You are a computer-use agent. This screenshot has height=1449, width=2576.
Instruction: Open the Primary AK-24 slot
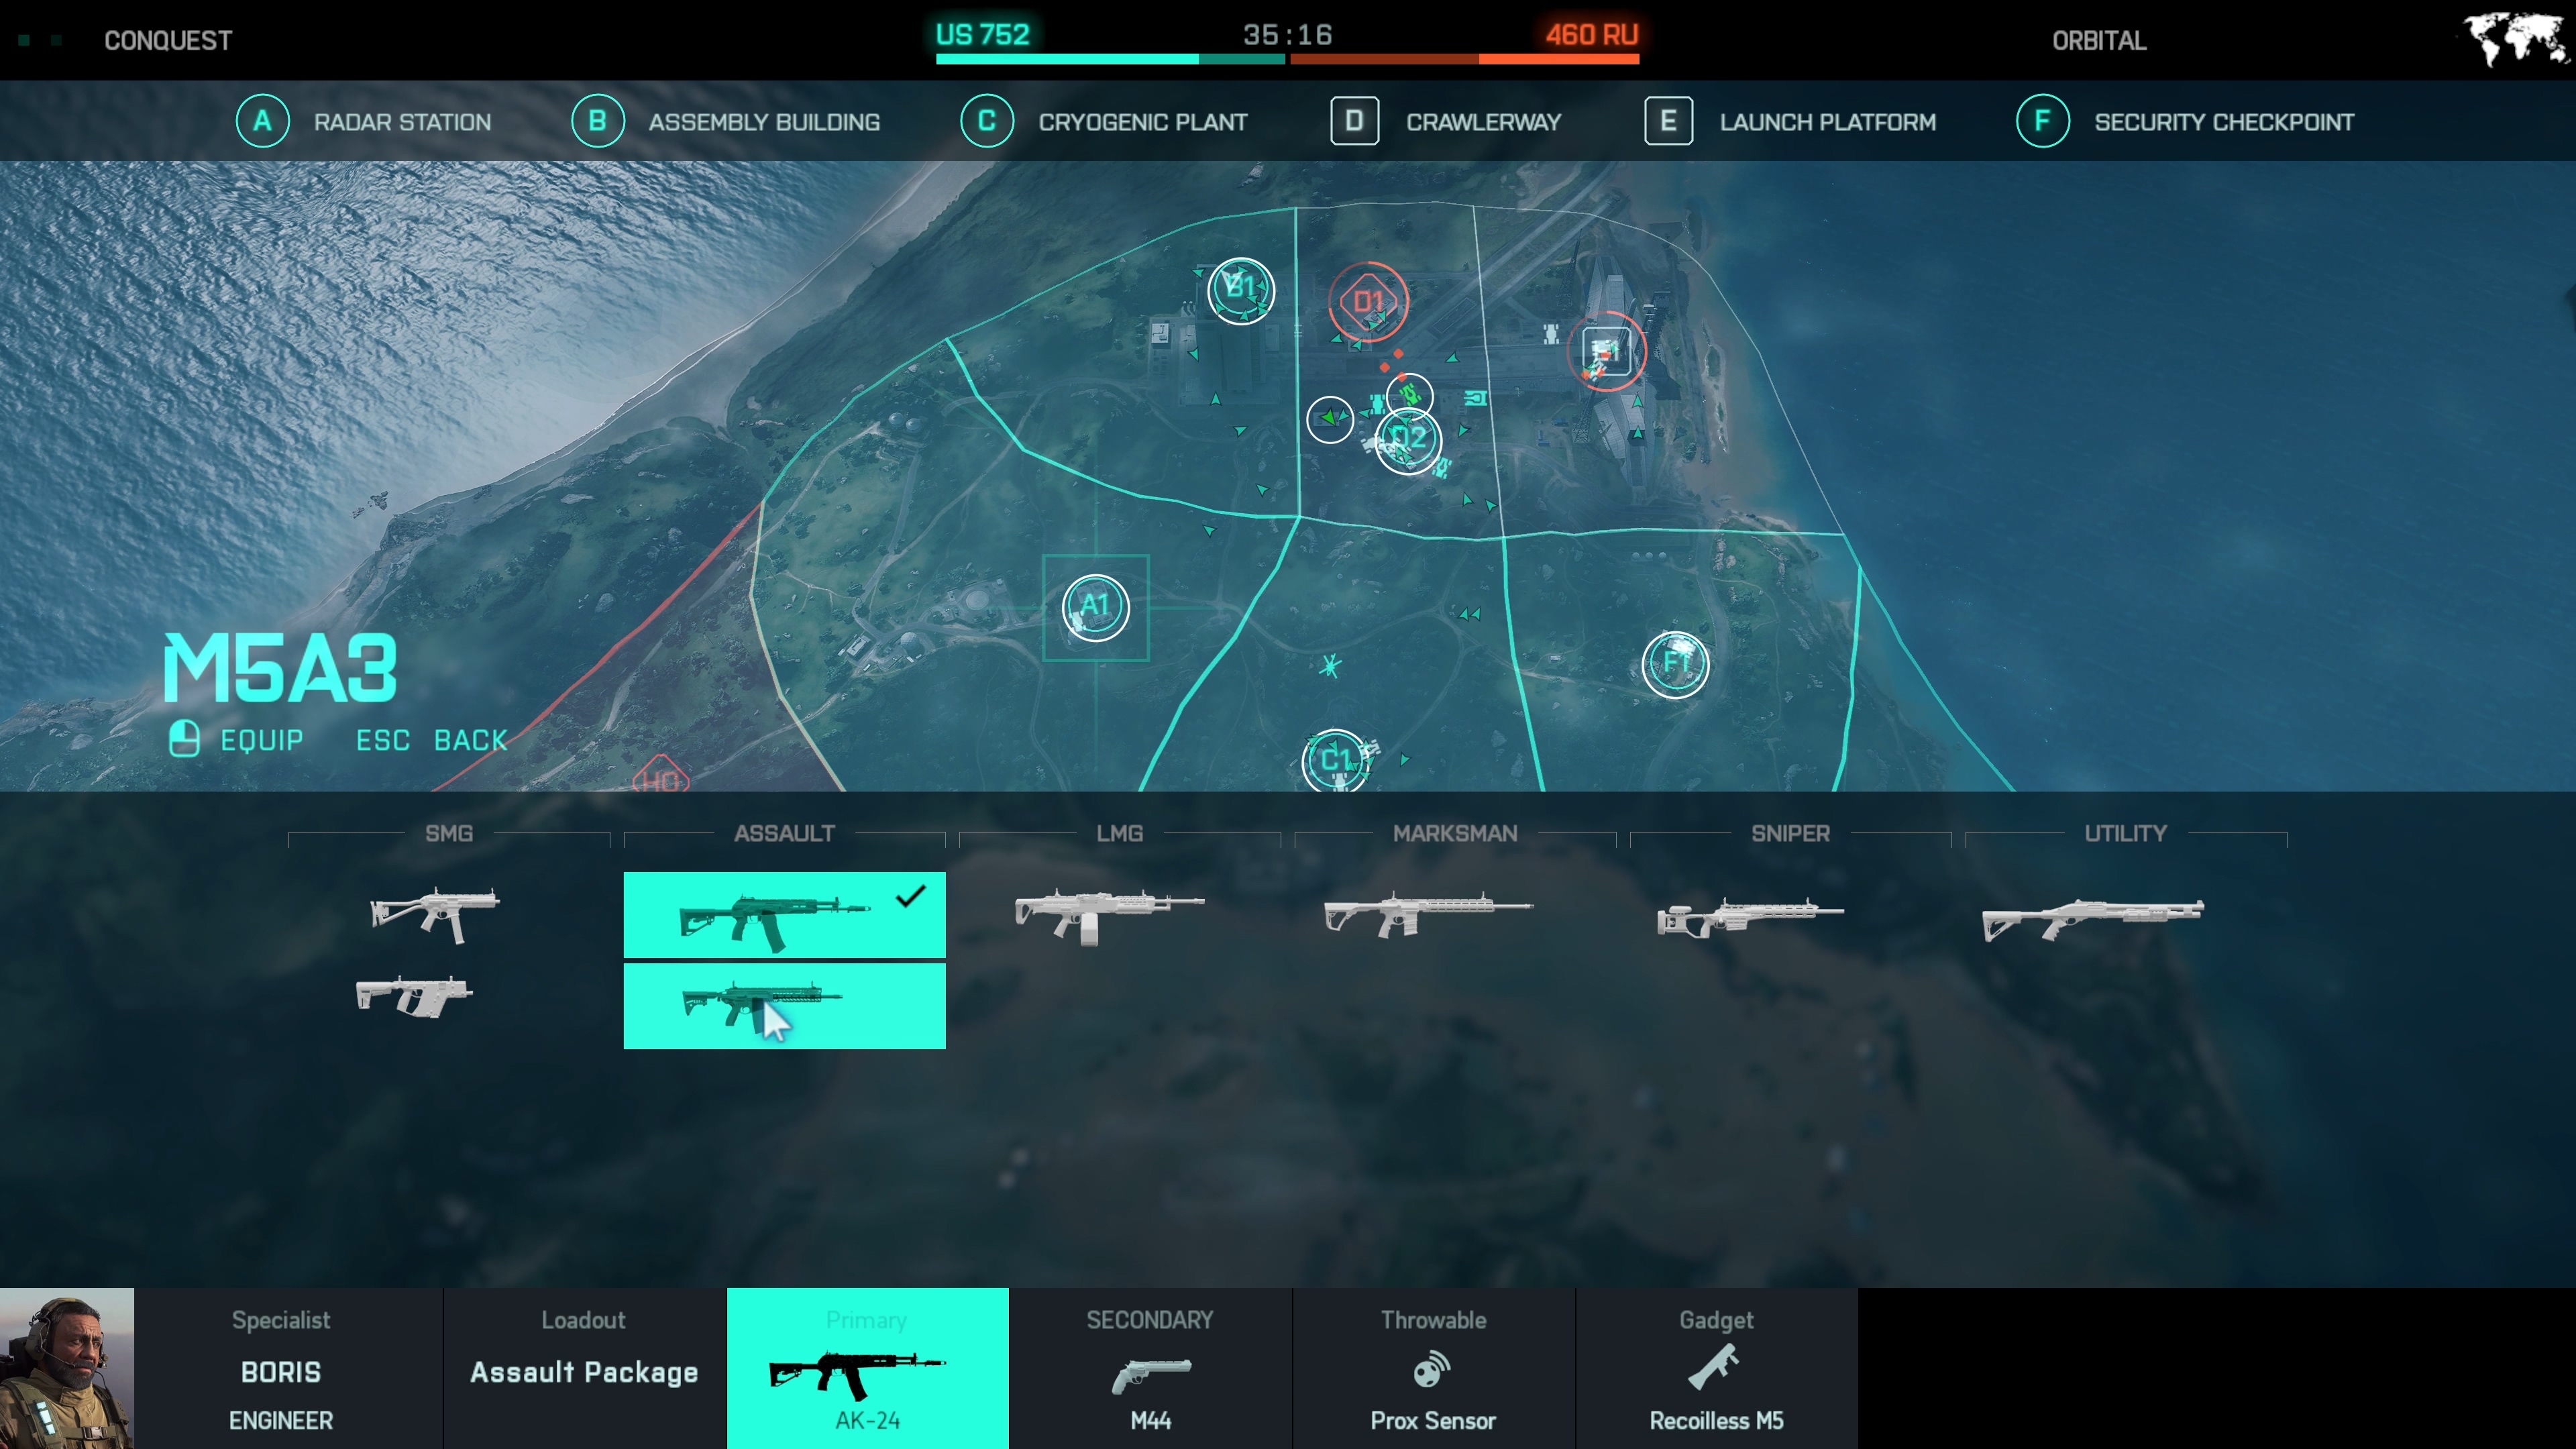(x=867, y=1368)
